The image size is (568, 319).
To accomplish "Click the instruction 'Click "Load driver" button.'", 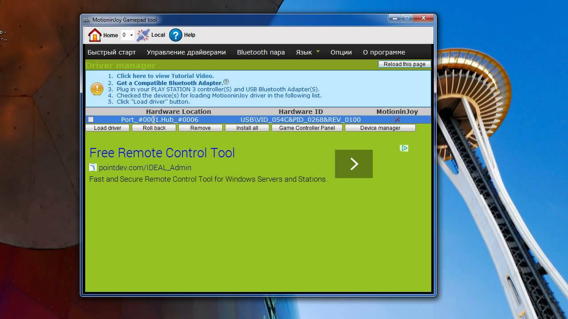I will [x=153, y=101].
